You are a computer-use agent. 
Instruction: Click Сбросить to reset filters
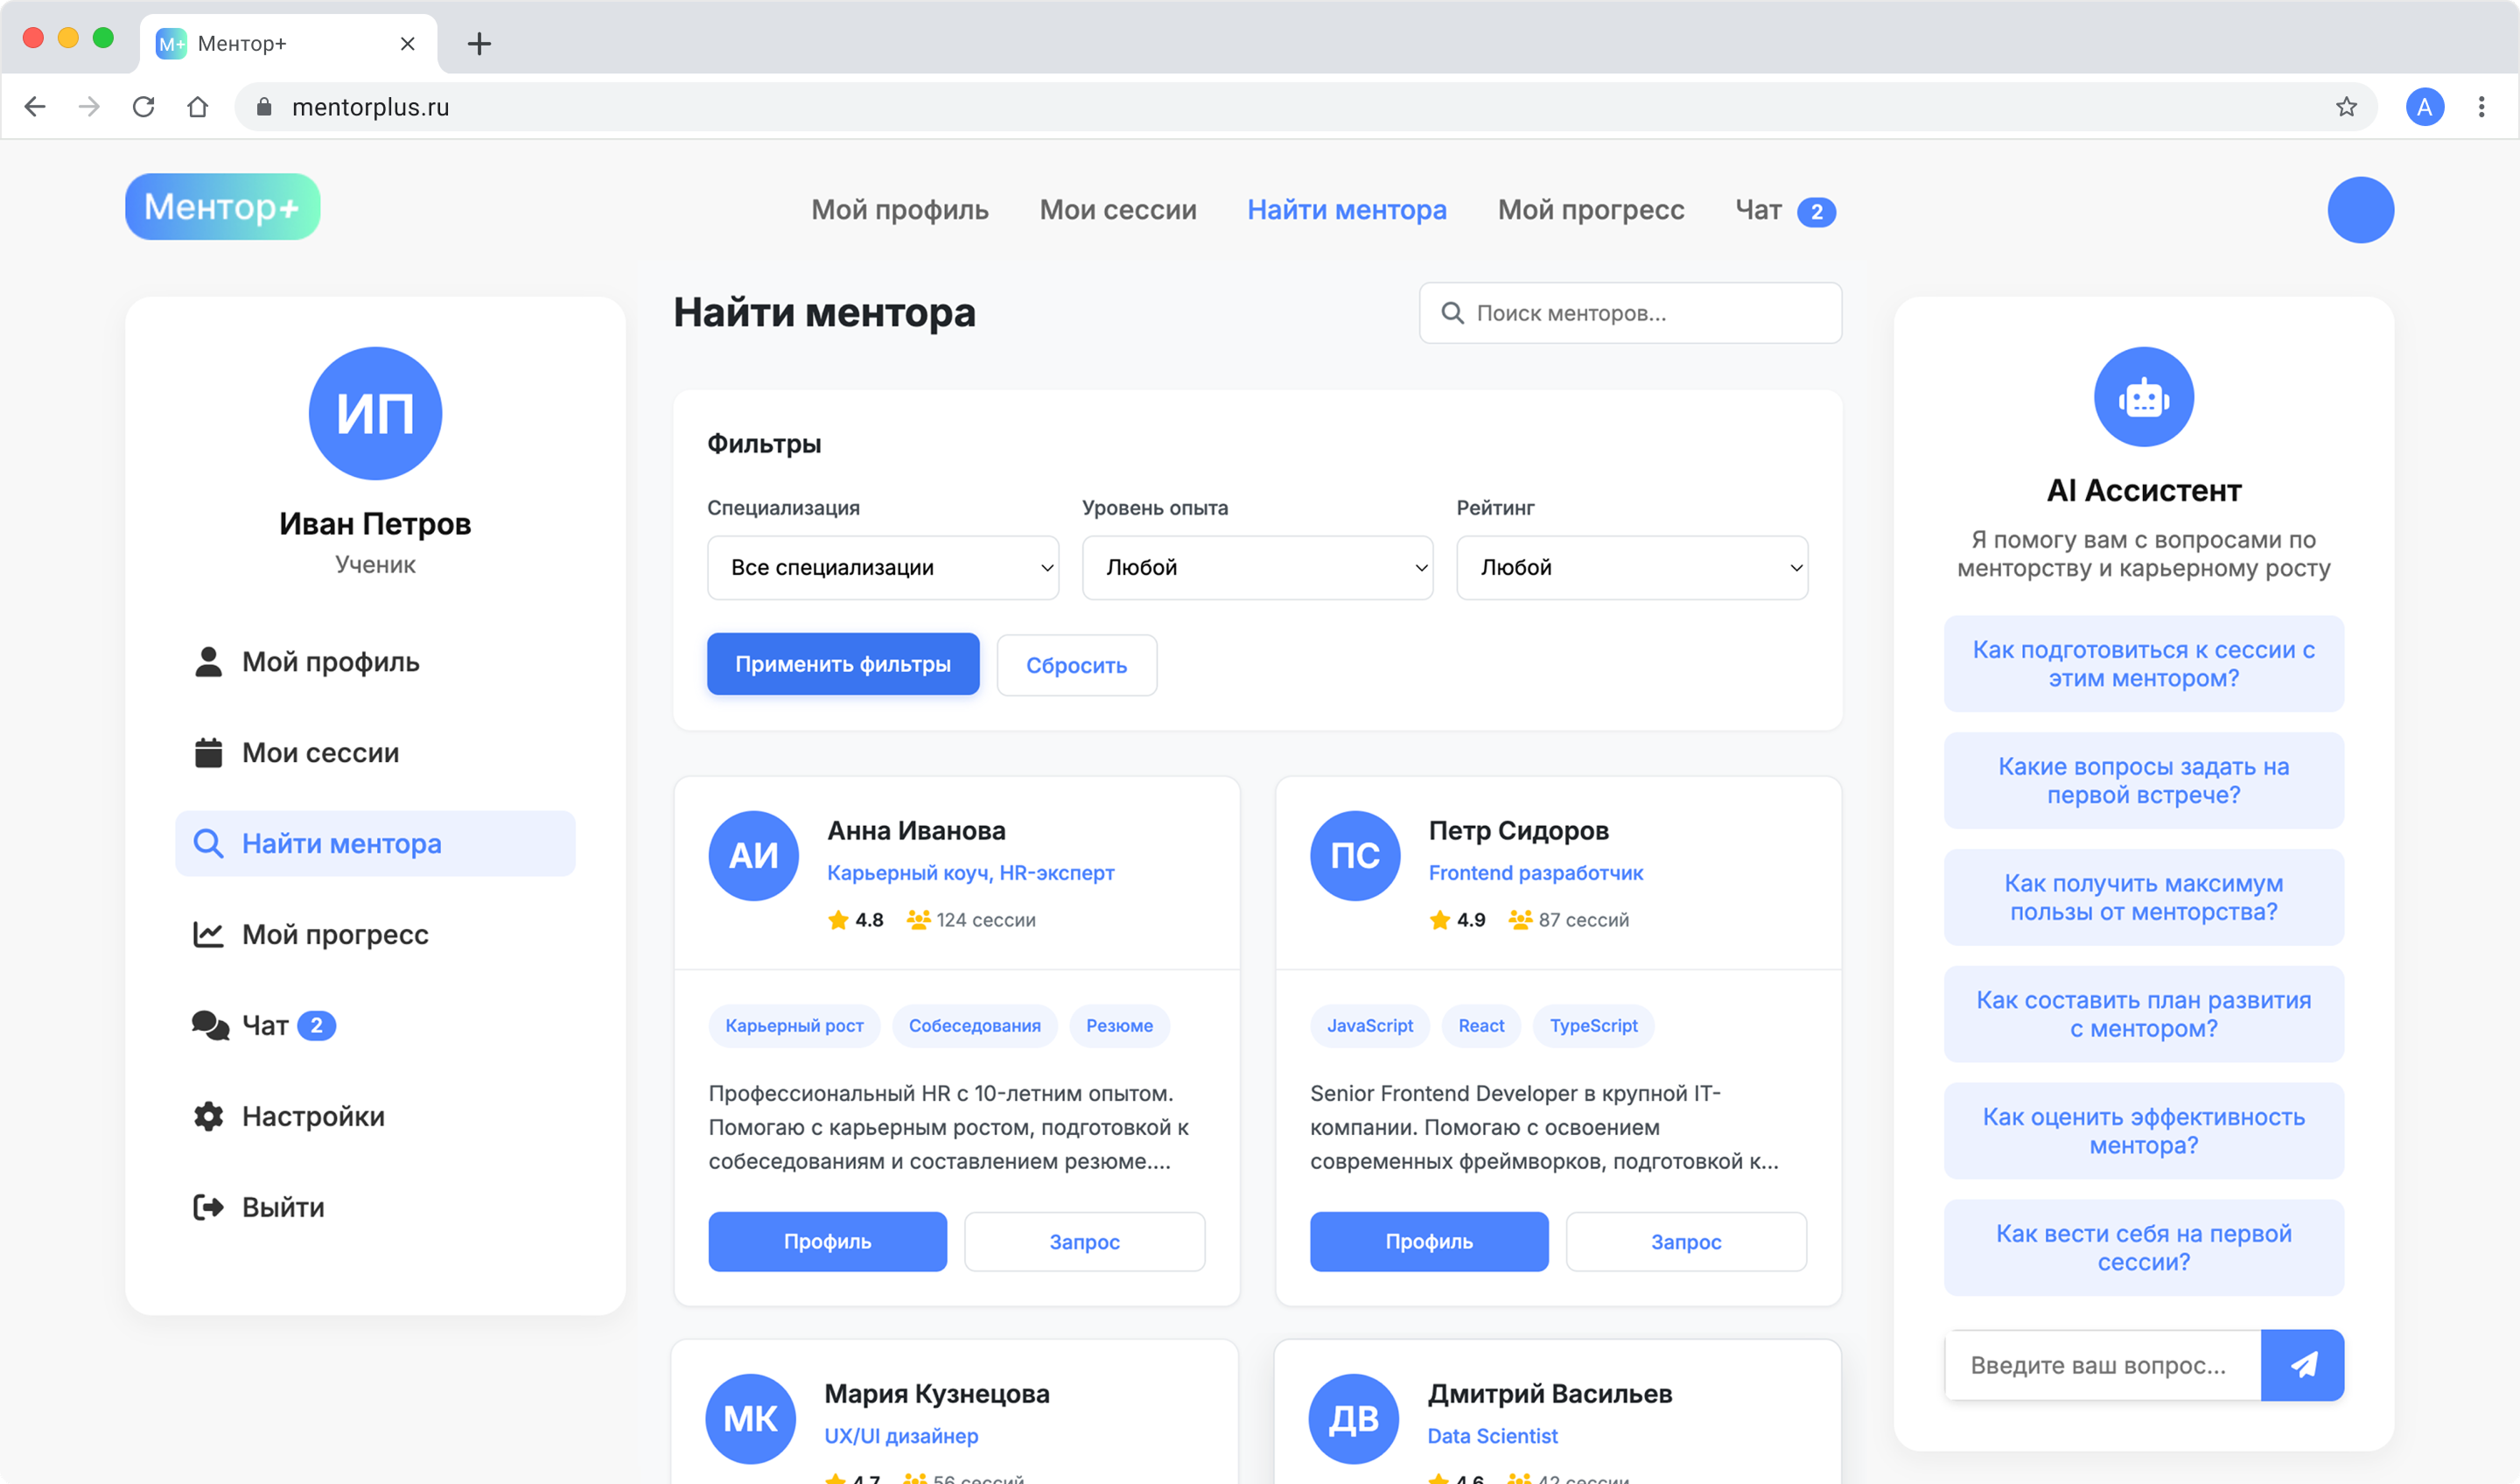pos(1076,665)
